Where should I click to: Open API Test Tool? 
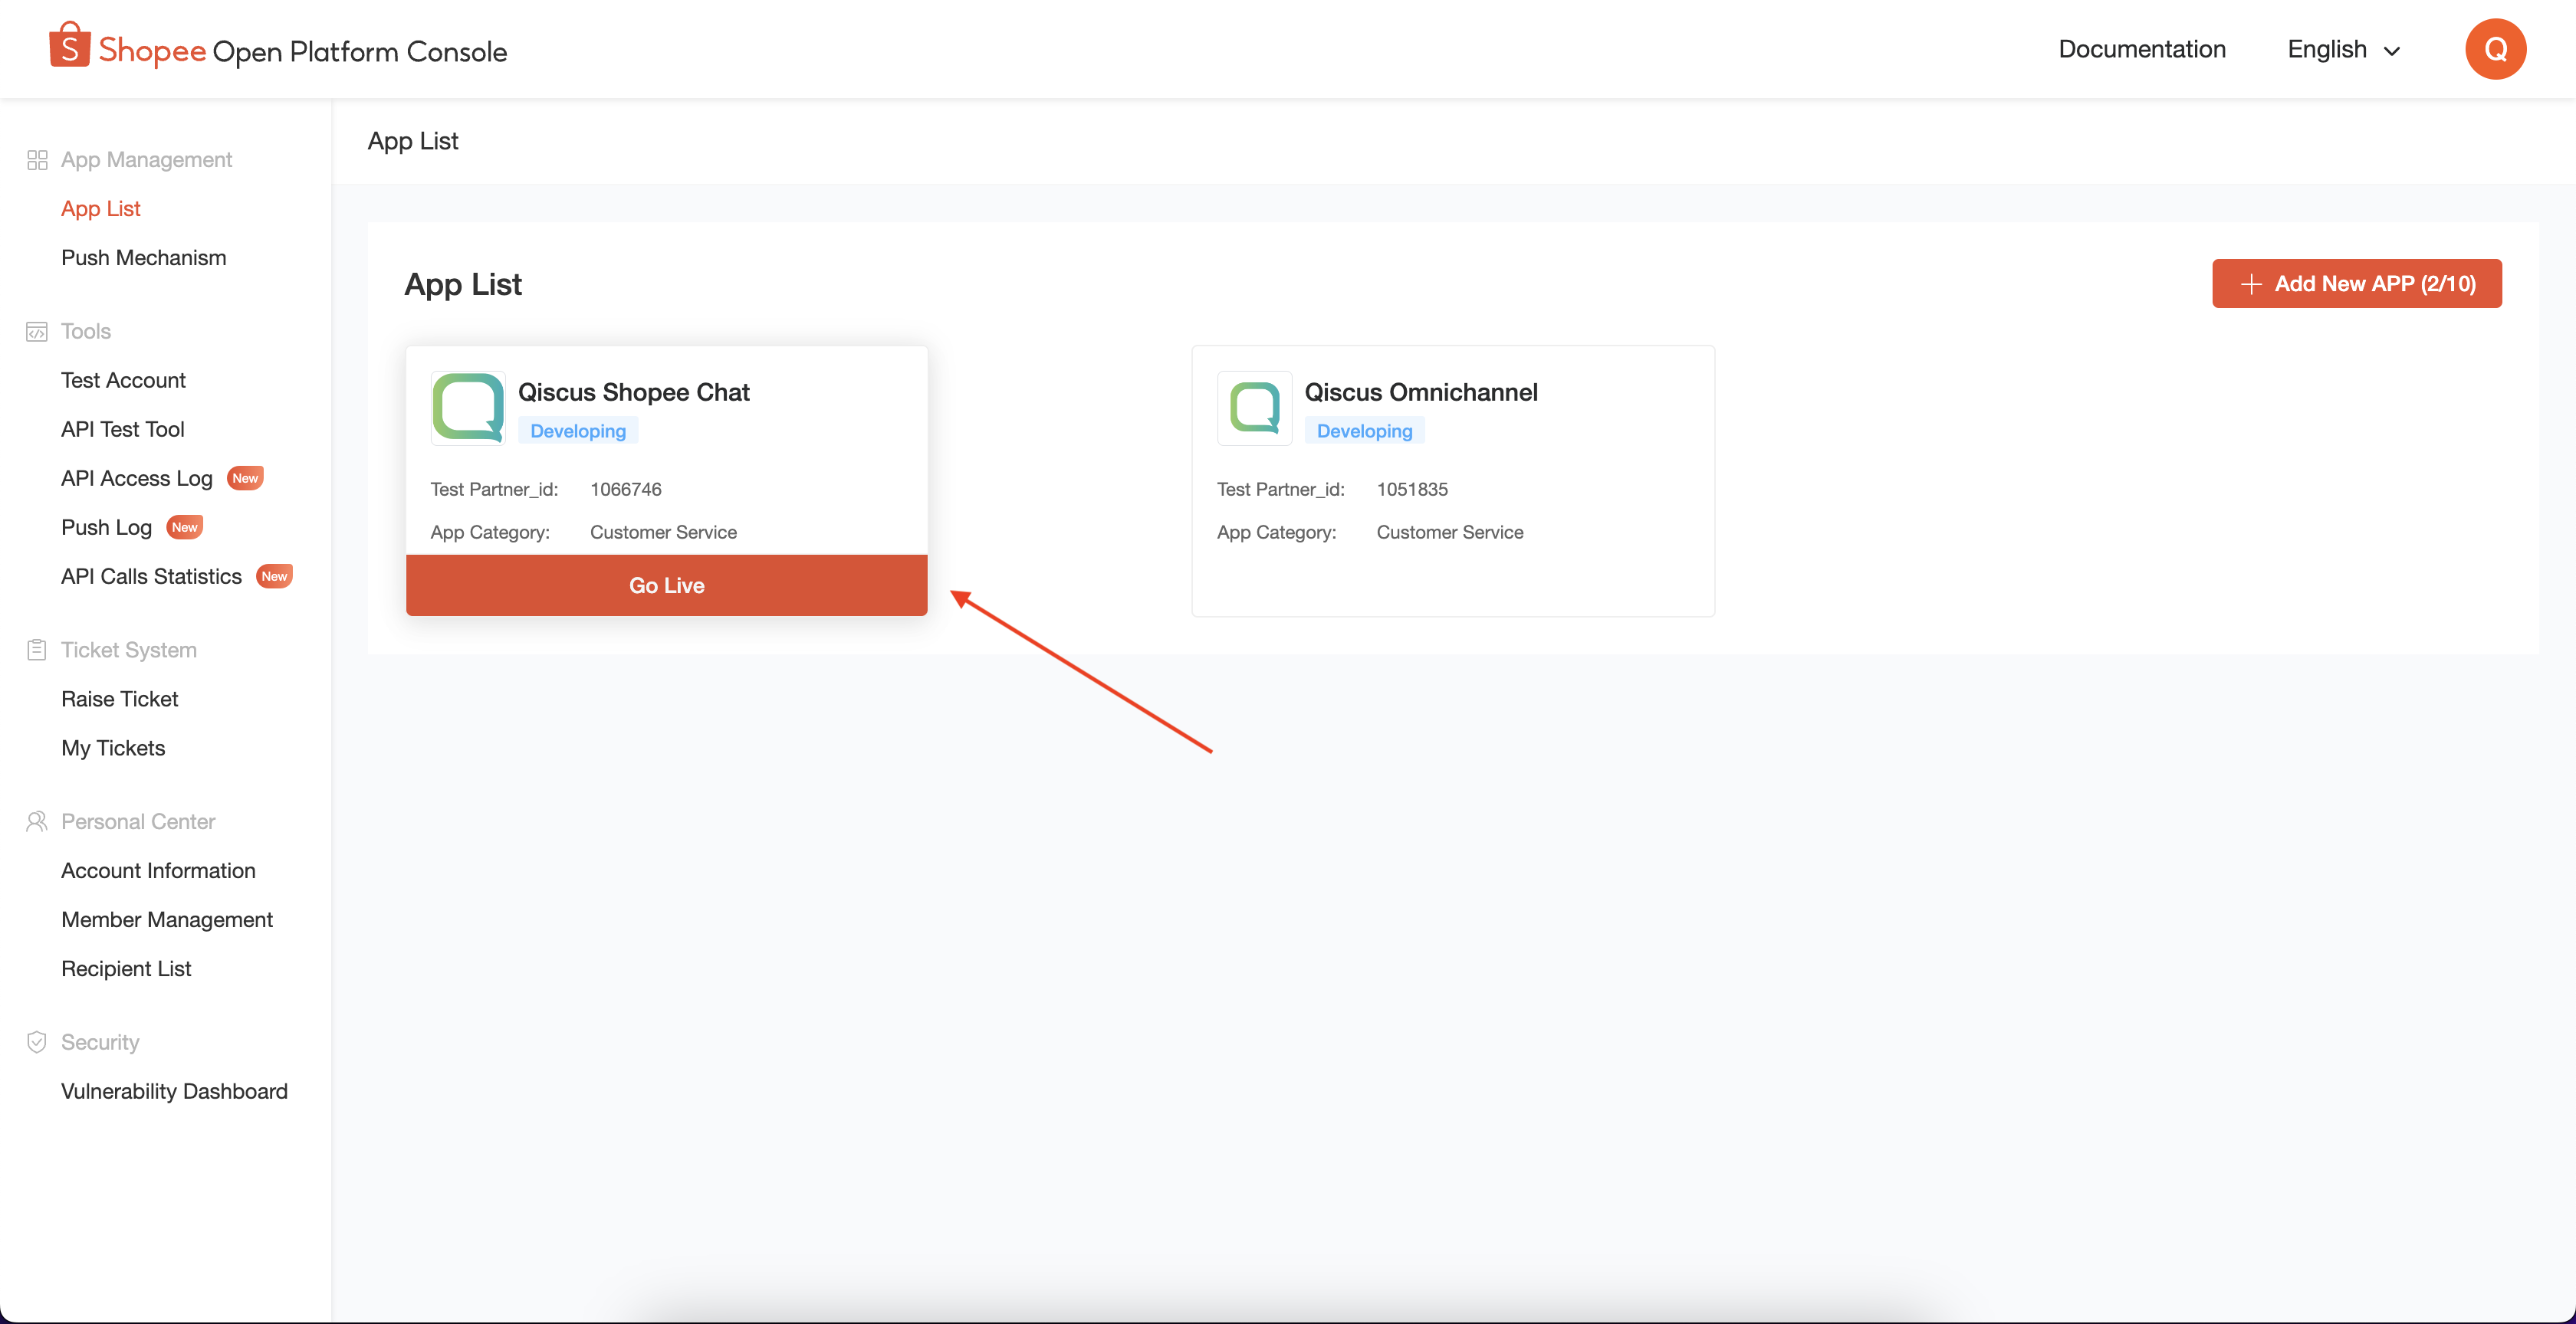point(123,430)
